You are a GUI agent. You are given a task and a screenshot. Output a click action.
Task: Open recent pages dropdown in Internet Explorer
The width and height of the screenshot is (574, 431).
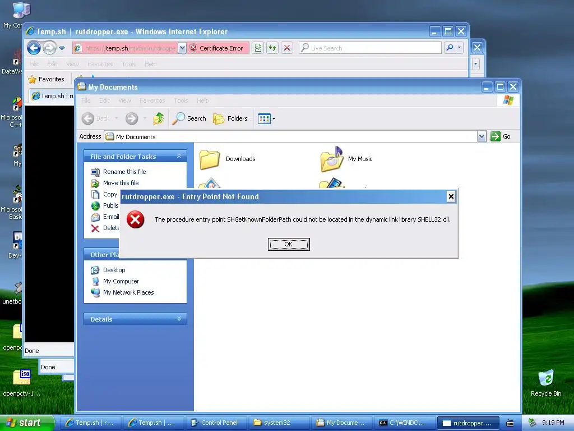point(62,48)
